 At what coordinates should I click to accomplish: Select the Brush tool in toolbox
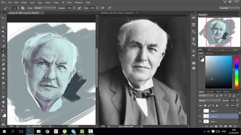tap(3, 51)
